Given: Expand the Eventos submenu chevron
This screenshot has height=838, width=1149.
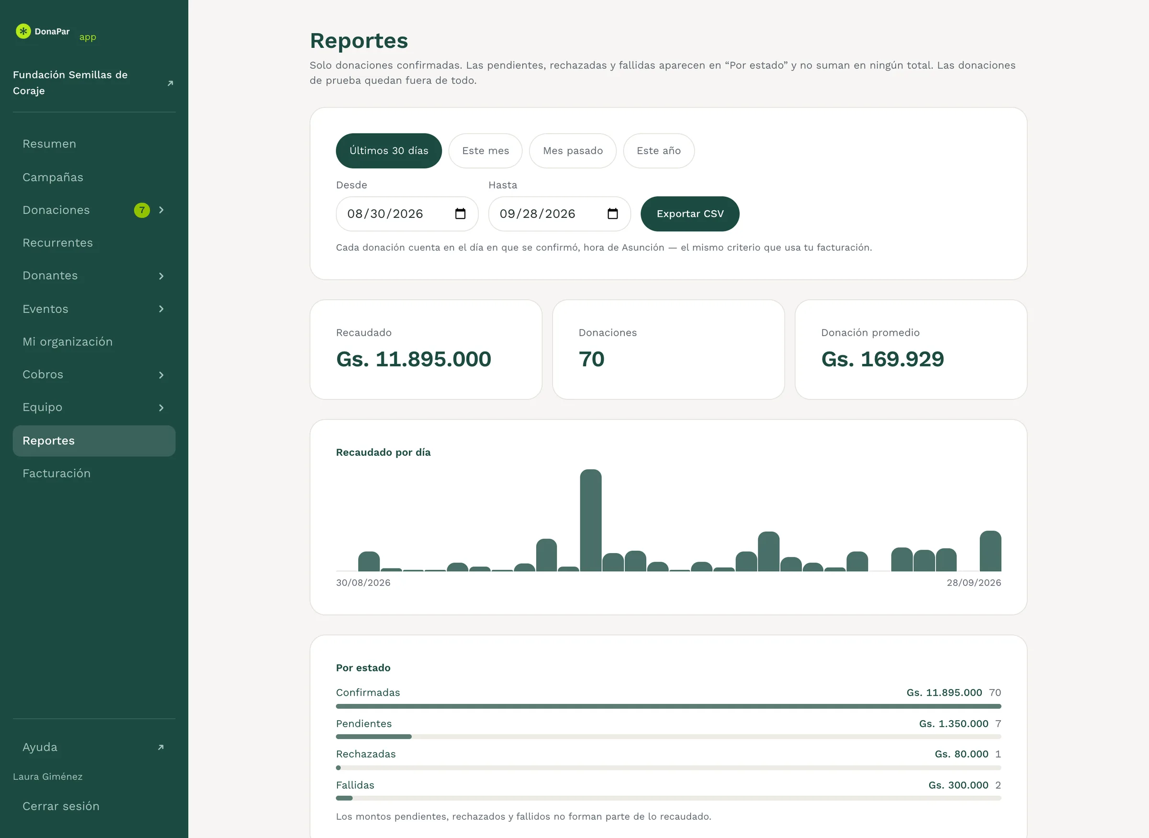Looking at the screenshot, I should pyautogui.click(x=161, y=309).
